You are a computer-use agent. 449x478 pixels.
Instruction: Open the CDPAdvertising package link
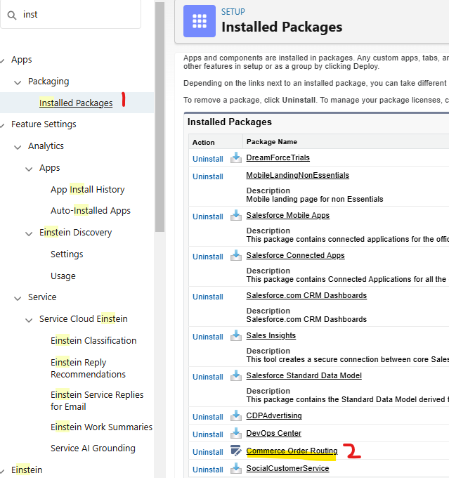274,415
